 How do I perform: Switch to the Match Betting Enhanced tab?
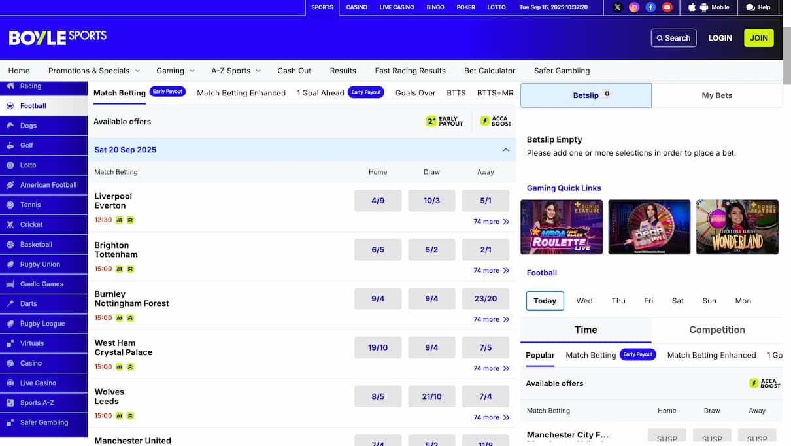tap(241, 93)
